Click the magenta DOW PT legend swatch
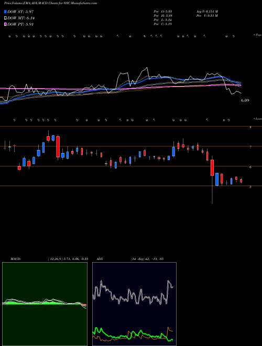This screenshot has height=346, width=262. point(5,24)
